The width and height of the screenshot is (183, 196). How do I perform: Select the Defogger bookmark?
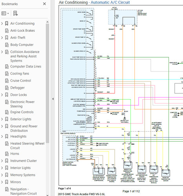tap(18, 88)
